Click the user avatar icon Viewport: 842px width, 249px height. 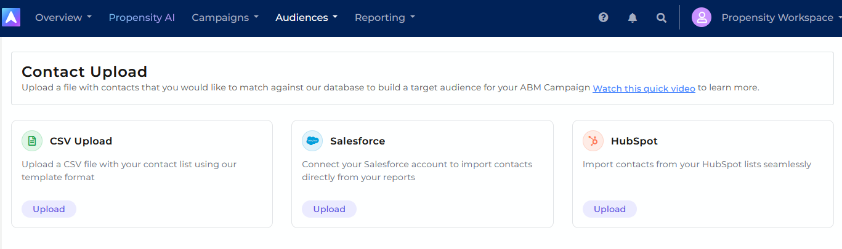(x=702, y=17)
